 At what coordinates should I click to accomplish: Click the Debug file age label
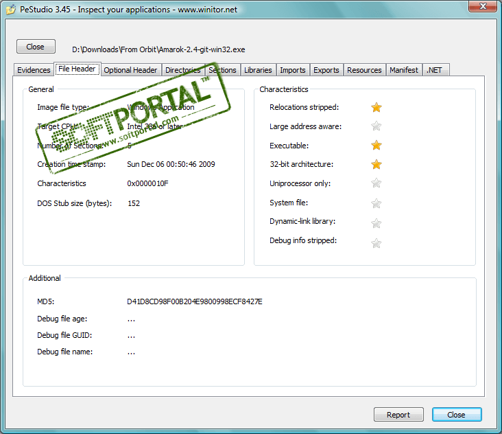tap(62, 319)
